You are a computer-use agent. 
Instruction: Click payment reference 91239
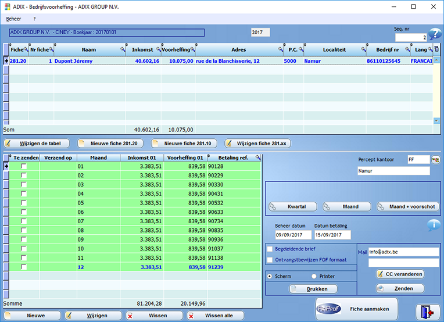216,267
